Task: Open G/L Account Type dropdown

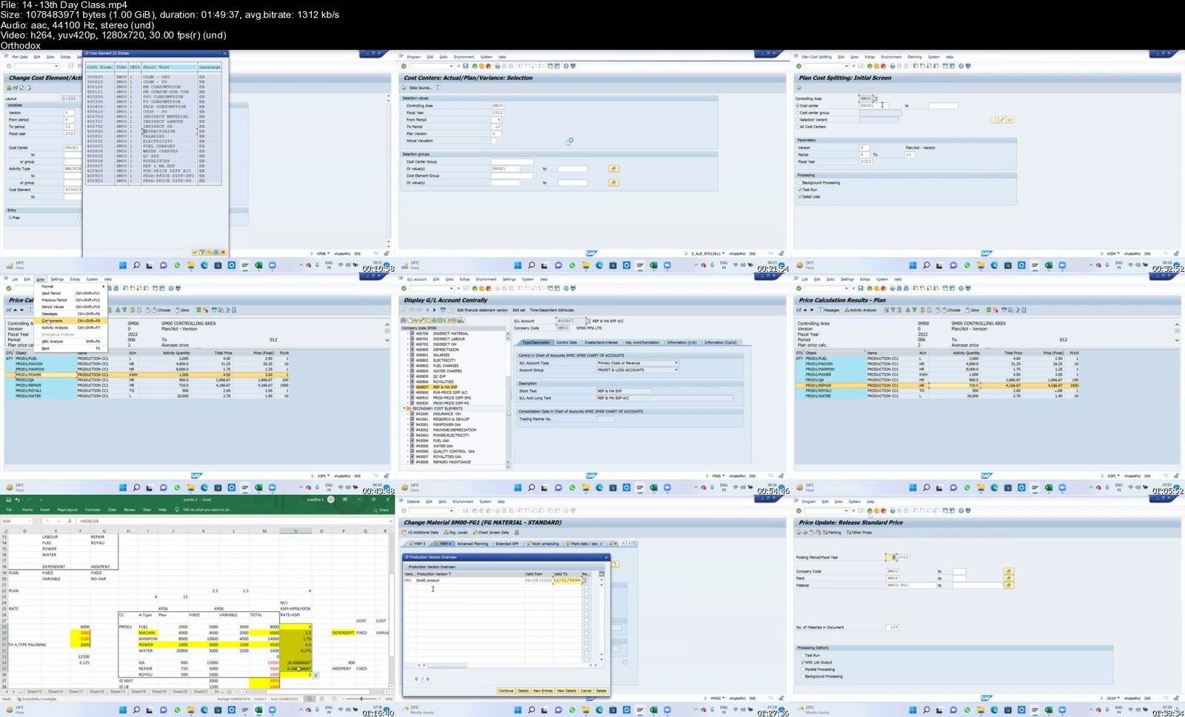Action: click(676, 363)
